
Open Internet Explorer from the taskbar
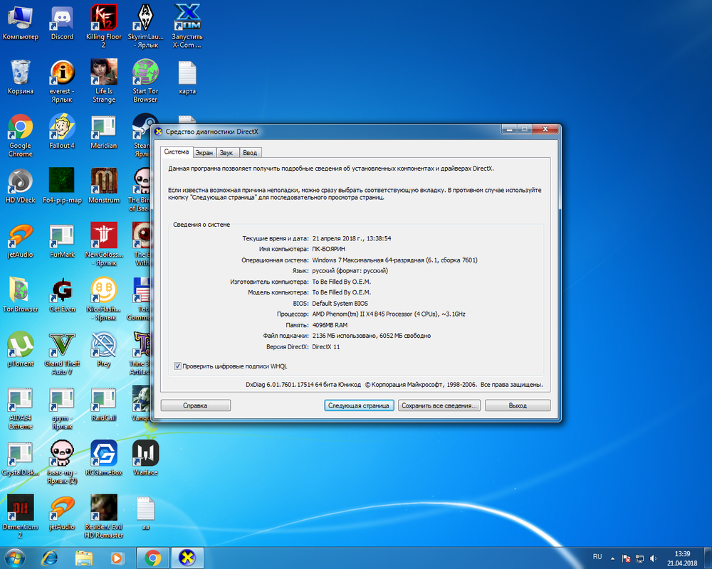50,558
